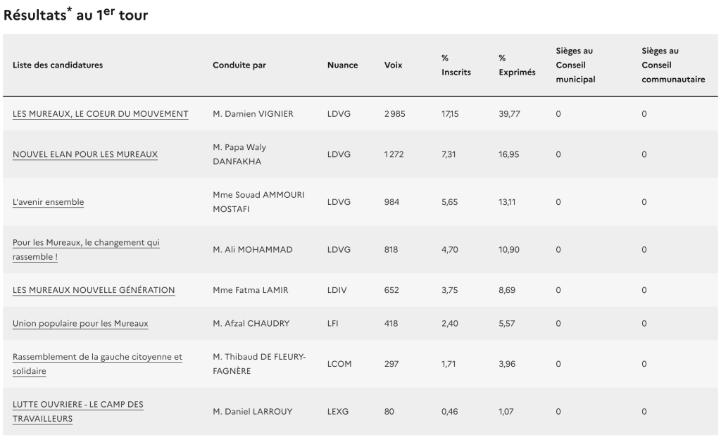Click the 'Voix' column header
721x440 pixels.
[x=394, y=65]
